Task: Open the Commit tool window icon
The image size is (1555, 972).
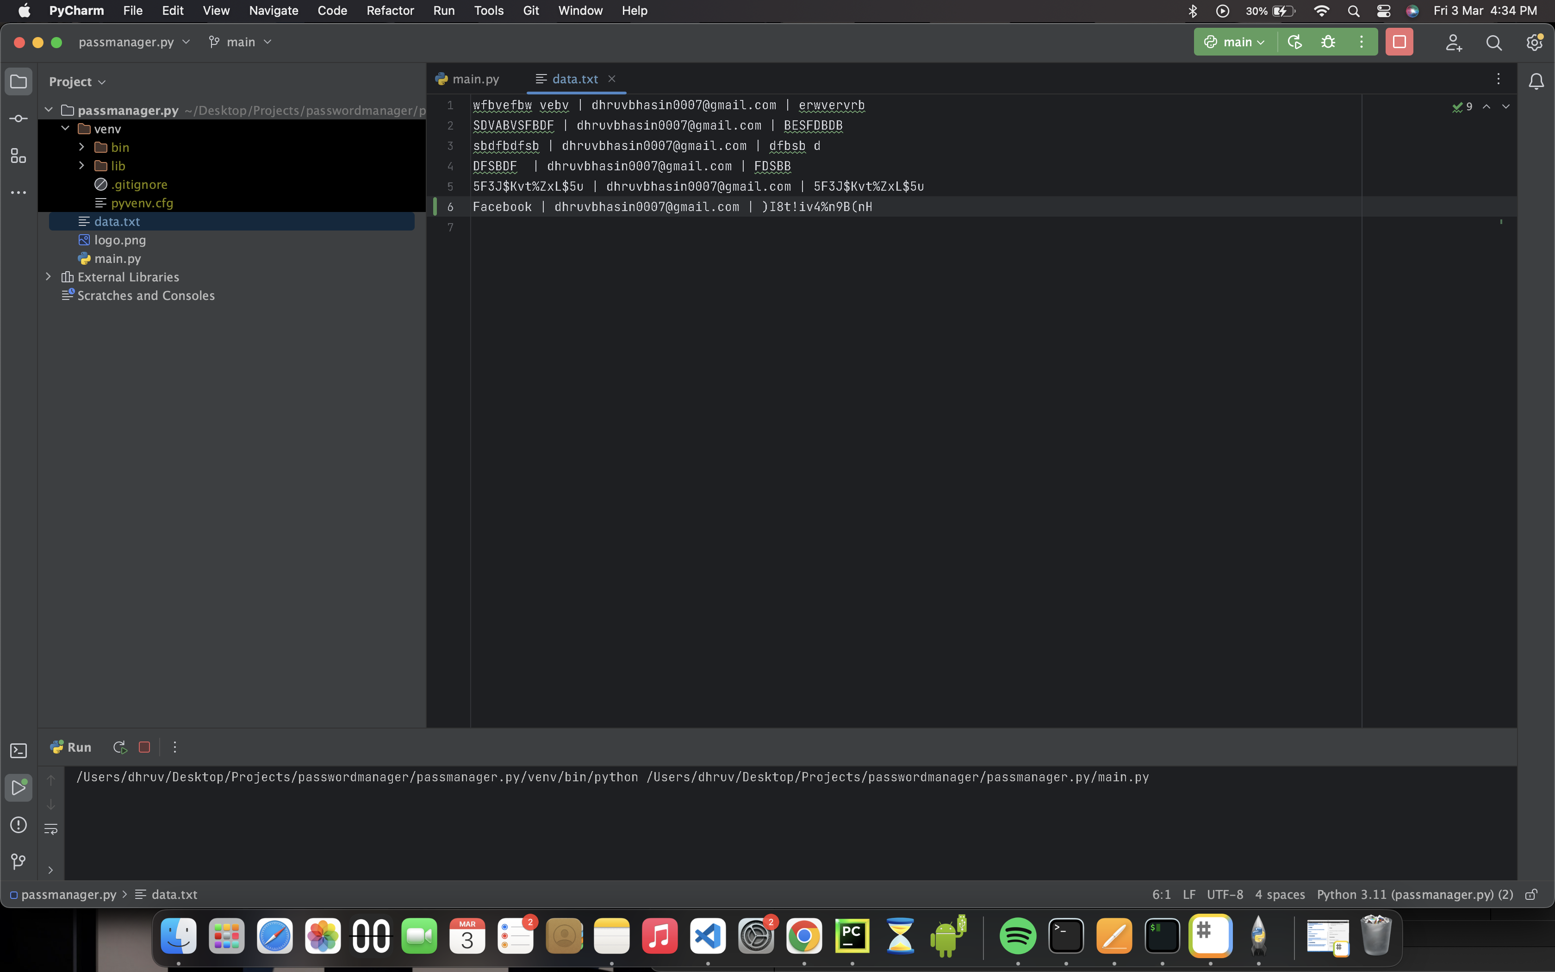Action: click(x=19, y=119)
